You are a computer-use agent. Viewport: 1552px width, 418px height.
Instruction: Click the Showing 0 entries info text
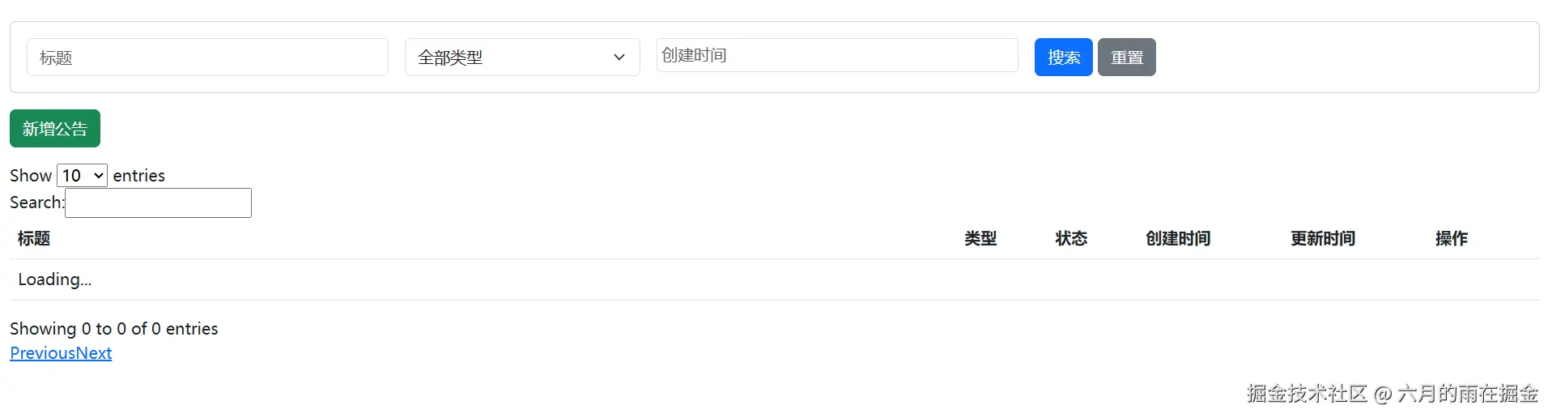coord(114,329)
